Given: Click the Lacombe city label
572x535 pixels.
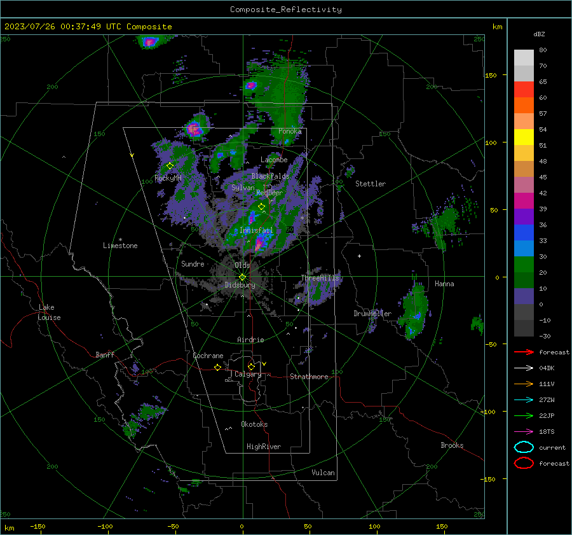Looking at the screenshot, I should (274, 160).
